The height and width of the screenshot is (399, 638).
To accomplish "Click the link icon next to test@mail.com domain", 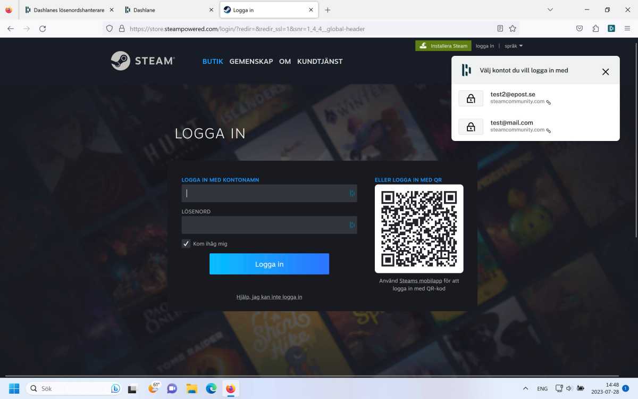I will tap(549, 130).
